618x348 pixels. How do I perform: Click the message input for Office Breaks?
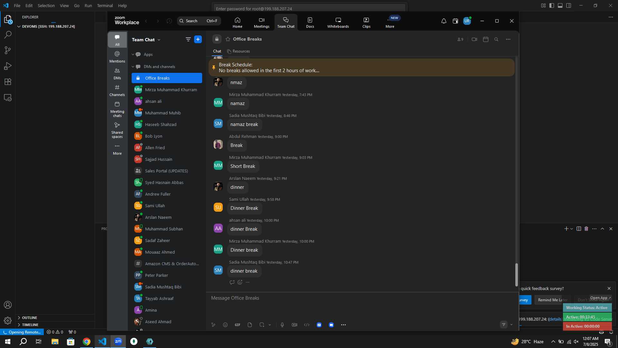[362, 298]
